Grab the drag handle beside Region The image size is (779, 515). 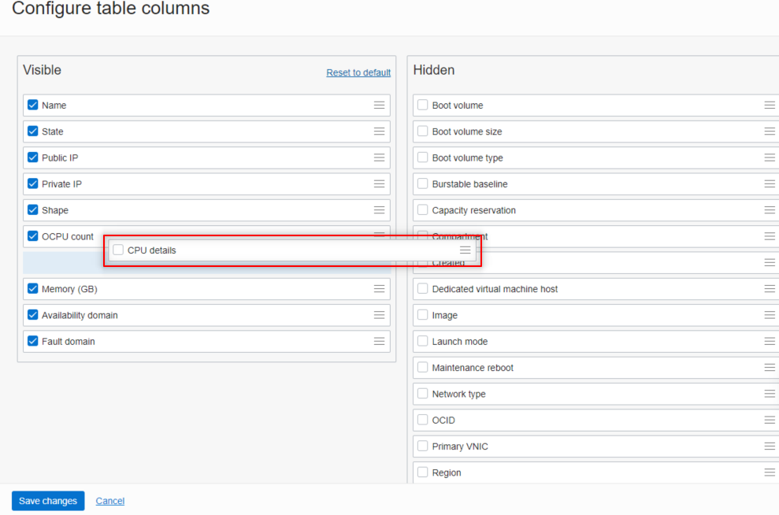[770, 472]
